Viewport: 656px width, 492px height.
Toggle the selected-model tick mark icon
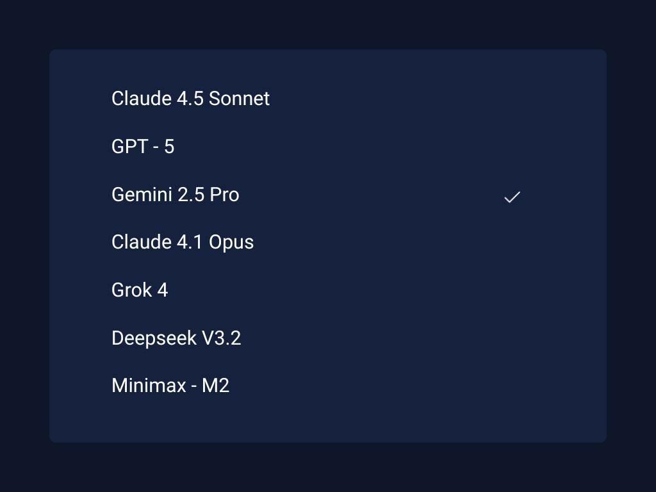point(512,197)
